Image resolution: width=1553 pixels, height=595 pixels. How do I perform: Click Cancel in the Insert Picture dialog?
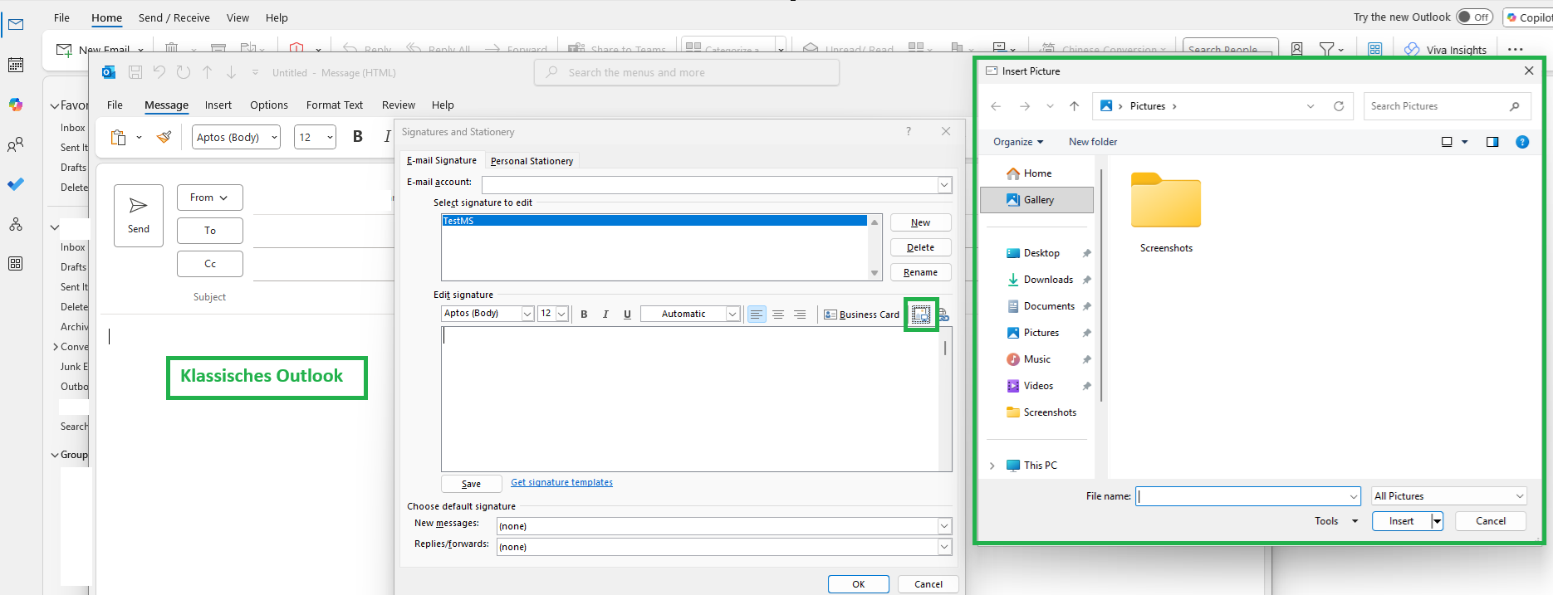click(x=1491, y=521)
